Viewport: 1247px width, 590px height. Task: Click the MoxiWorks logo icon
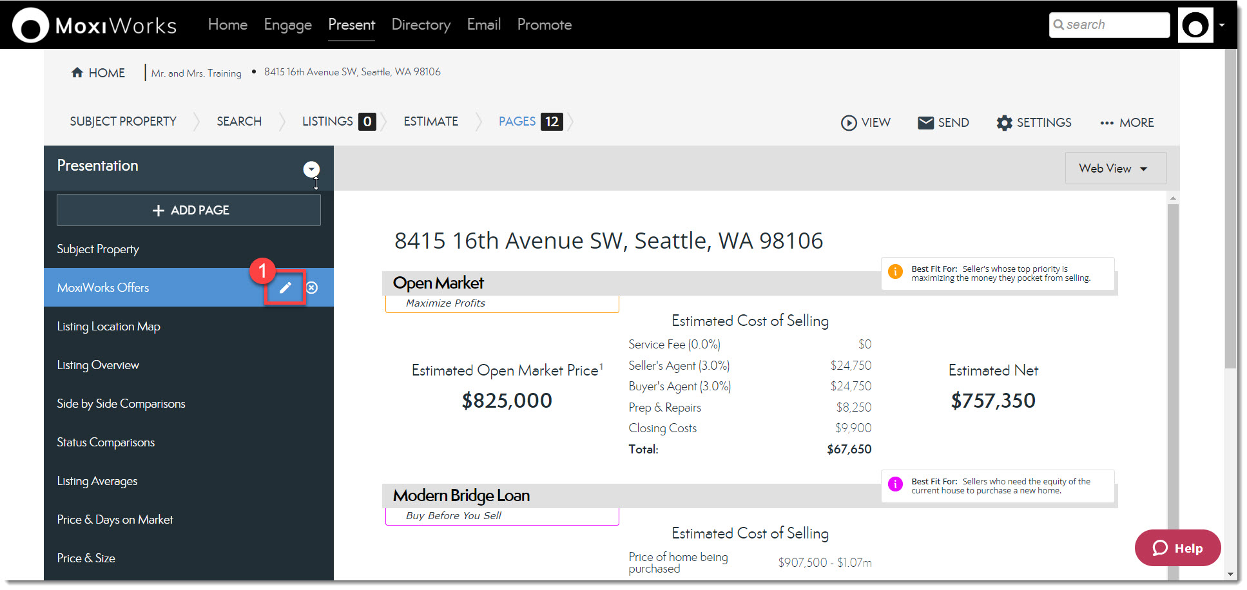[x=30, y=26]
